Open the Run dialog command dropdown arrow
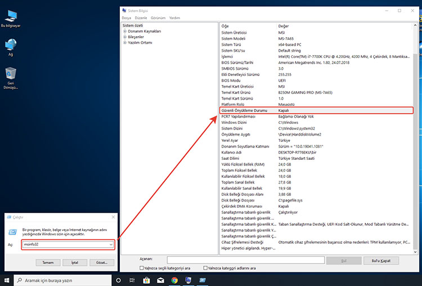 pos(112,244)
